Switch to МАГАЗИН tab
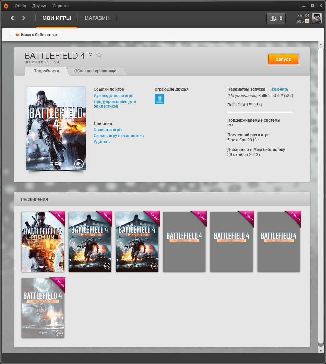Image resolution: width=326 pixels, height=364 pixels. 97,18
